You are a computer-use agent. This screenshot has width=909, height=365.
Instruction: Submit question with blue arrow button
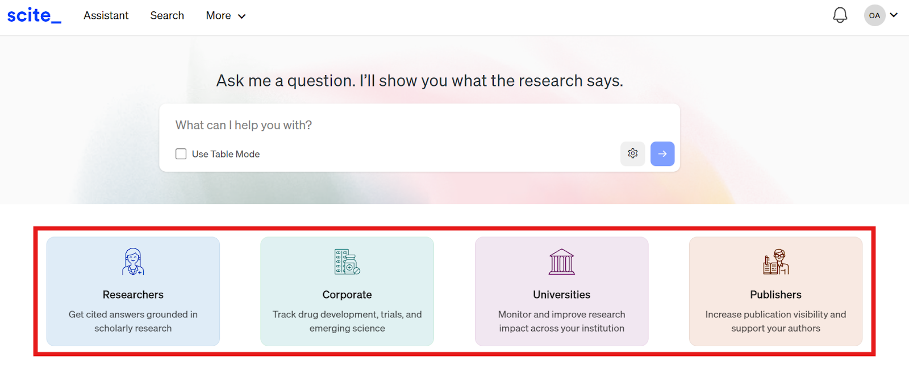(x=662, y=154)
